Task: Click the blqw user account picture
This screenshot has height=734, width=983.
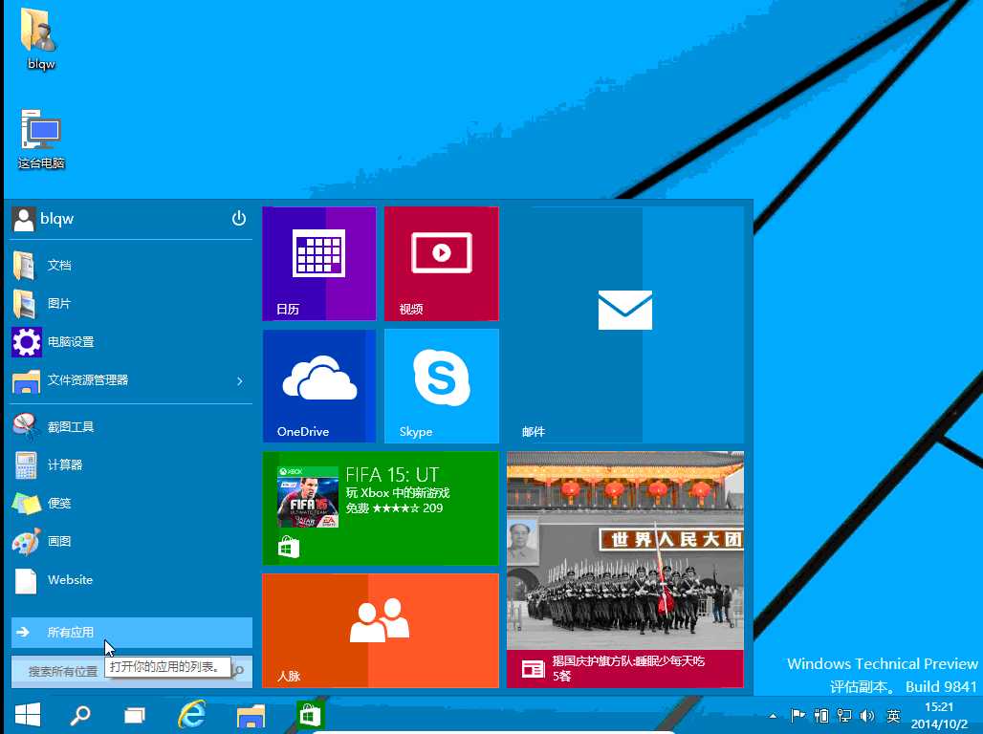Action: tap(24, 220)
